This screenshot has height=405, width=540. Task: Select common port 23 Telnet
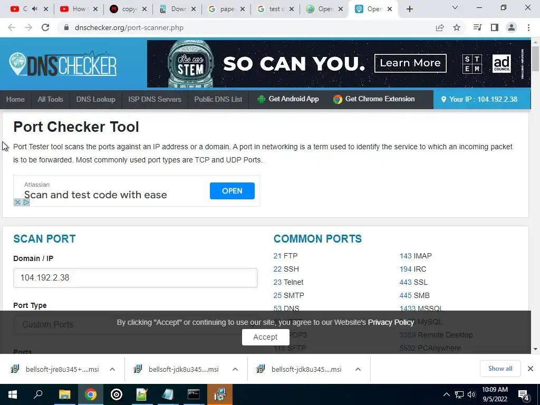pyautogui.click(x=288, y=282)
